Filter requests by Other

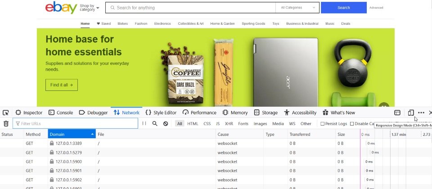tap(306, 124)
